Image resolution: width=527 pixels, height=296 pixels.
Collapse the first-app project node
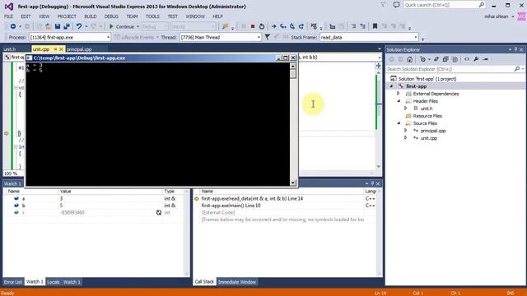click(391, 86)
